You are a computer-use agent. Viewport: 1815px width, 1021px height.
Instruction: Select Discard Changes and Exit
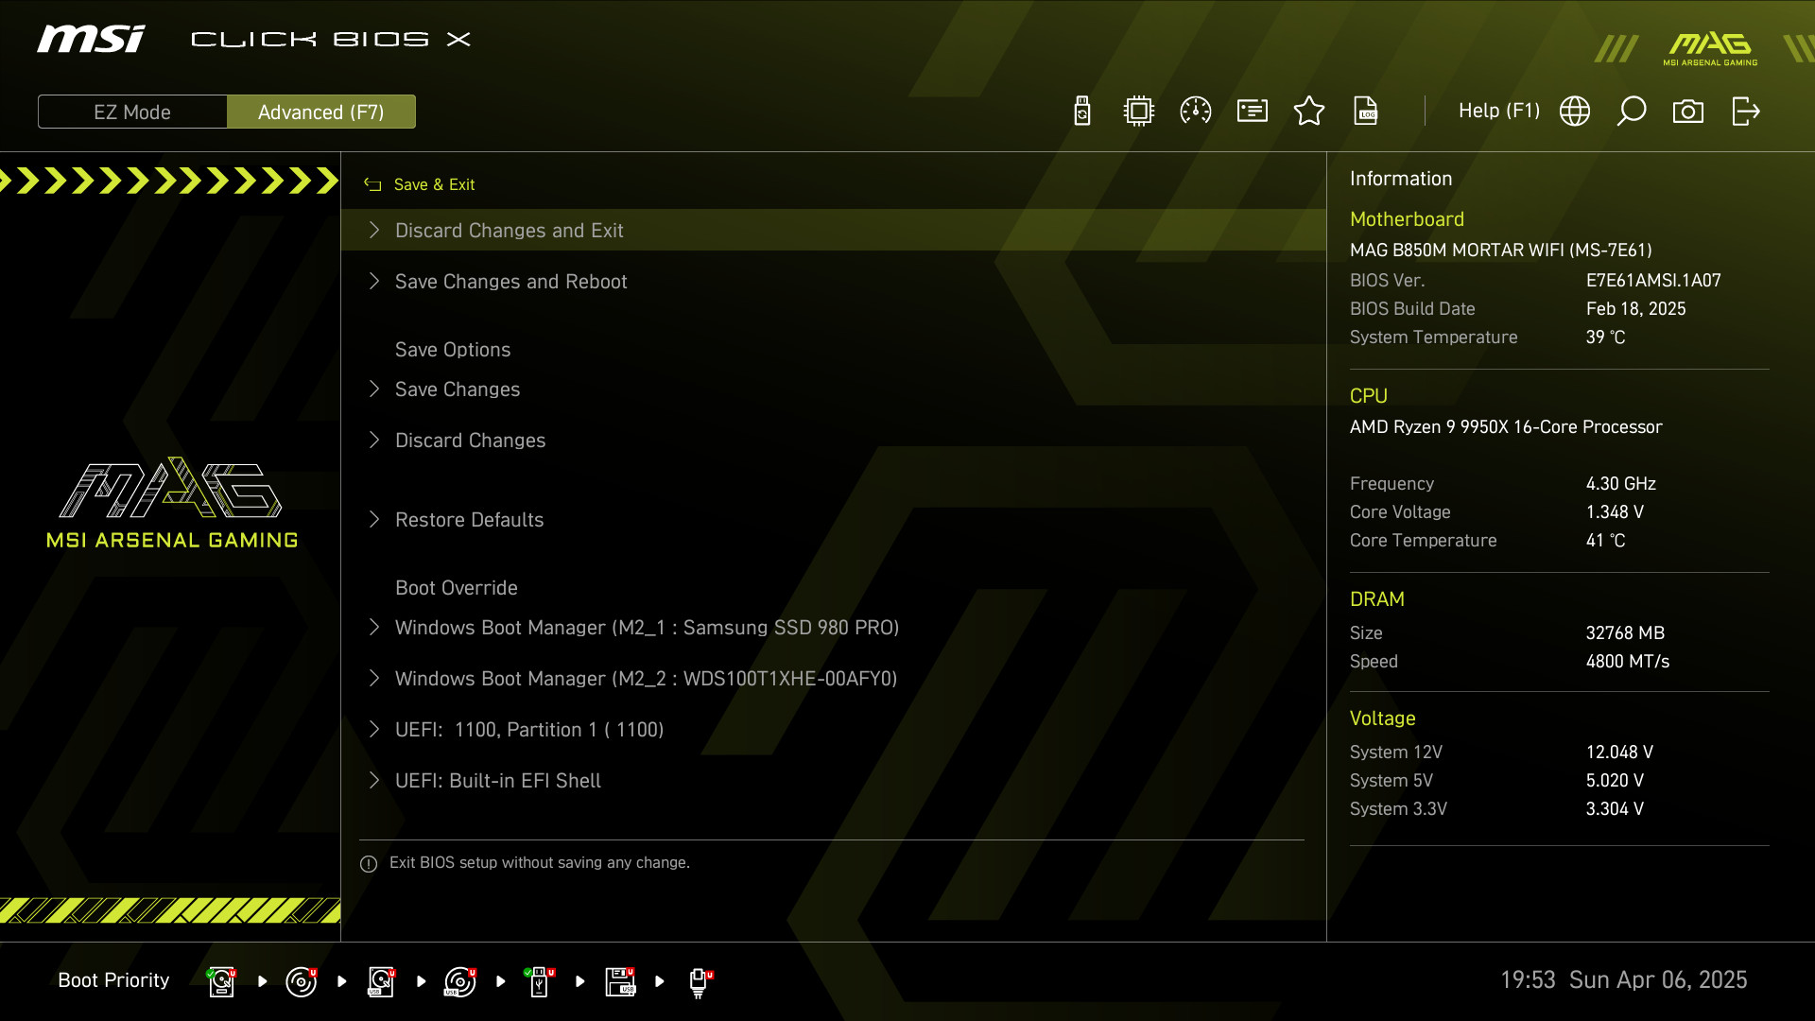pos(833,230)
